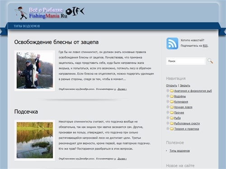Open the Теория и практика category link
The width and height of the screenshot is (226, 169).
coord(187,129)
